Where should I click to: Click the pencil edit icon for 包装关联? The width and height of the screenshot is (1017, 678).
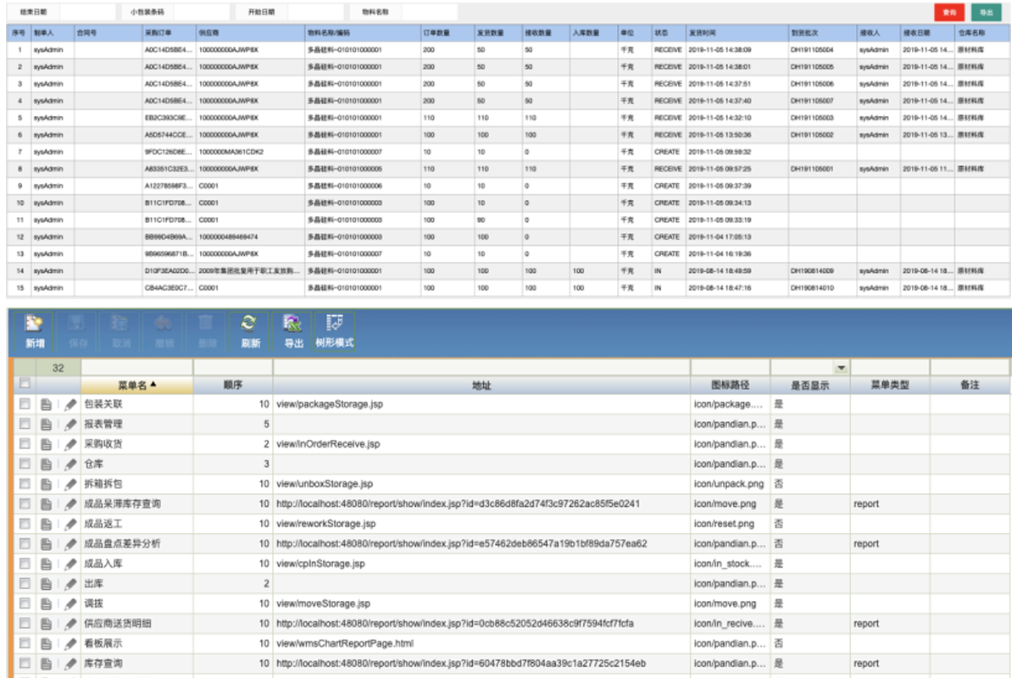(x=70, y=405)
